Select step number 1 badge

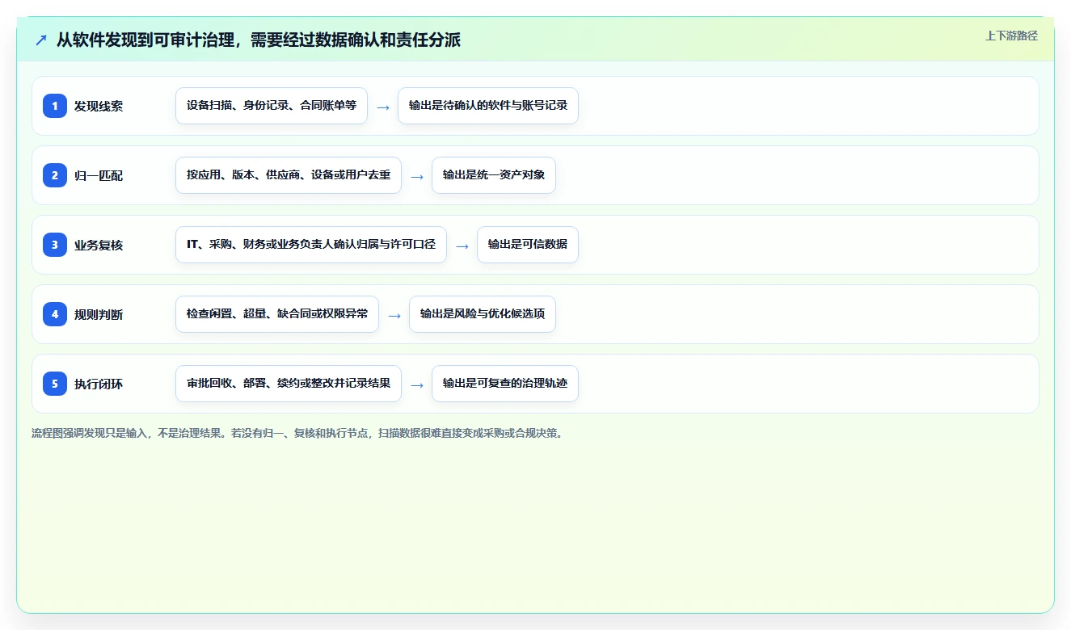click(x=55, y=105)
